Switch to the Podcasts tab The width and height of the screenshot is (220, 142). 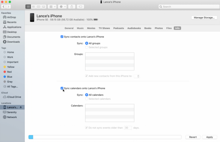tap(119, 28)
